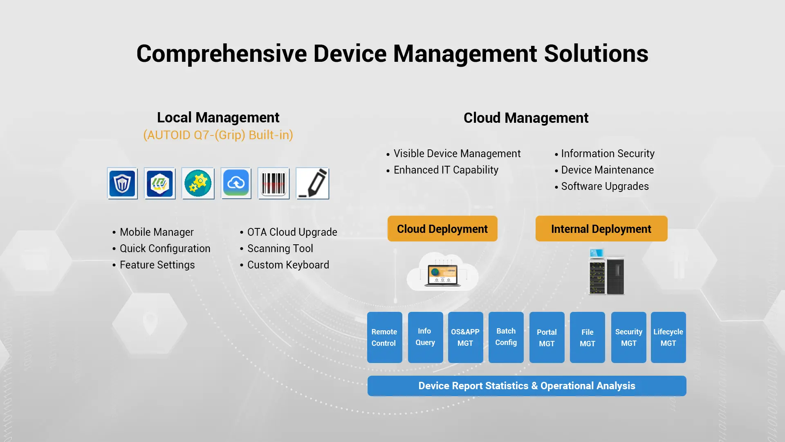
Task: Open the Lifecycle MGT tile
Action: (x=668, y=337)
